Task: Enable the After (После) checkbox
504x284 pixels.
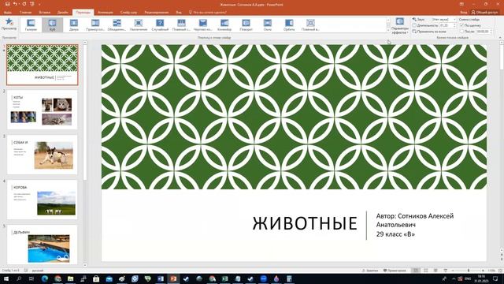Action: pyautogui.click(x=462, y=32)
